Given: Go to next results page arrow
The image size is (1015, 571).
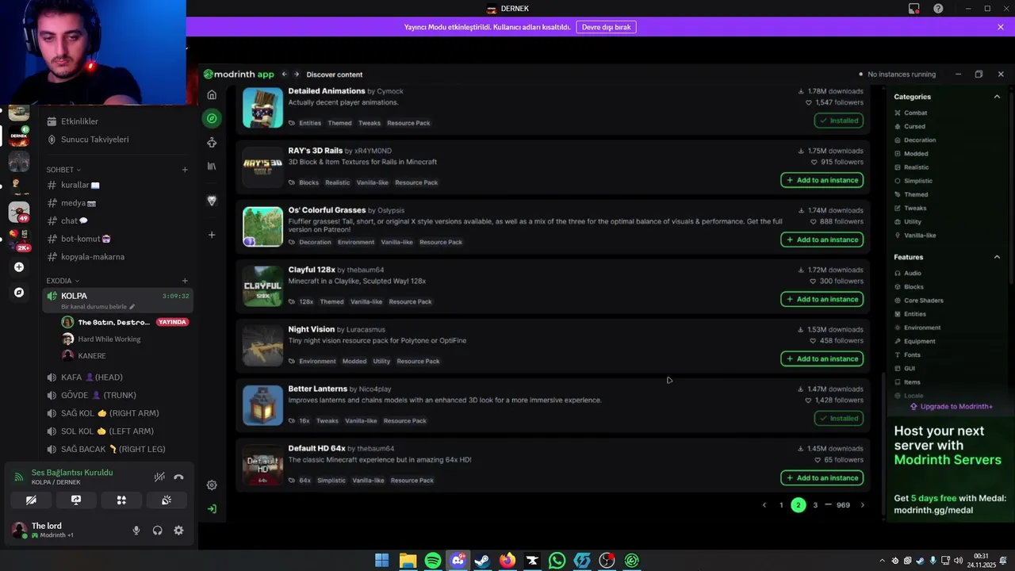Looking at the screenshot, I should 863,505.
